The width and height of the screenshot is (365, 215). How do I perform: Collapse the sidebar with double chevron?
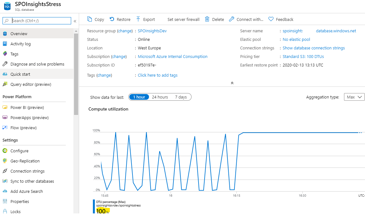coord(75,21)
